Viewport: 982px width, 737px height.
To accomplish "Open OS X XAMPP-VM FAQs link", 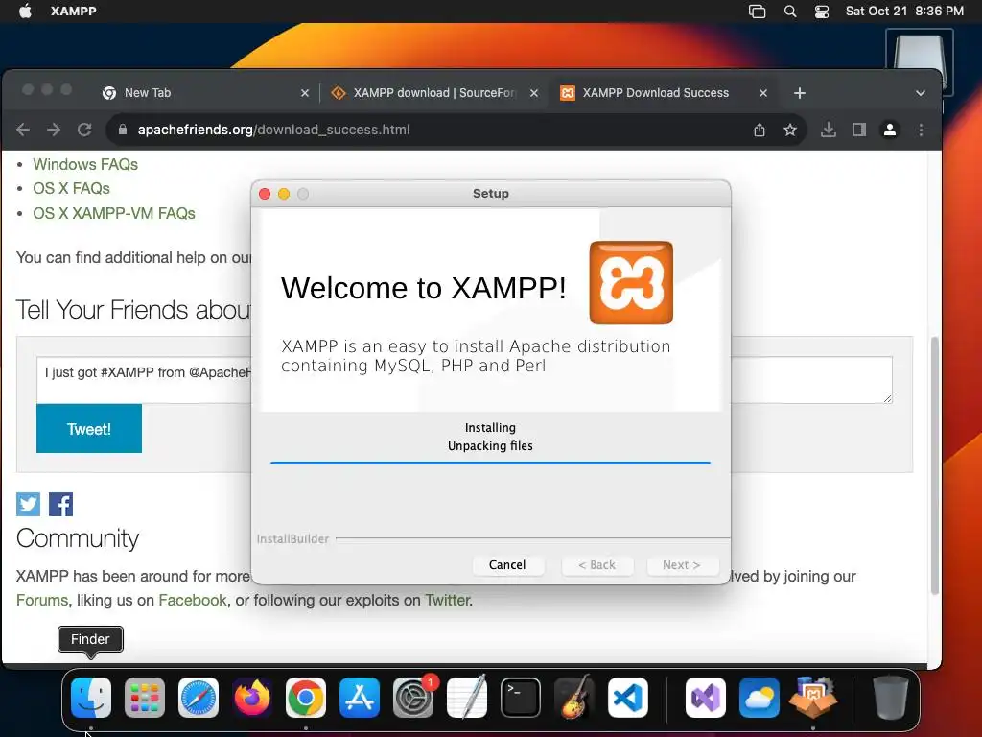I will pyautogui.click(x=114, y=213).
